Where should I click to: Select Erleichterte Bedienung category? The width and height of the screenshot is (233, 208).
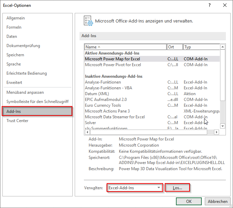click(x=37, y=73)
